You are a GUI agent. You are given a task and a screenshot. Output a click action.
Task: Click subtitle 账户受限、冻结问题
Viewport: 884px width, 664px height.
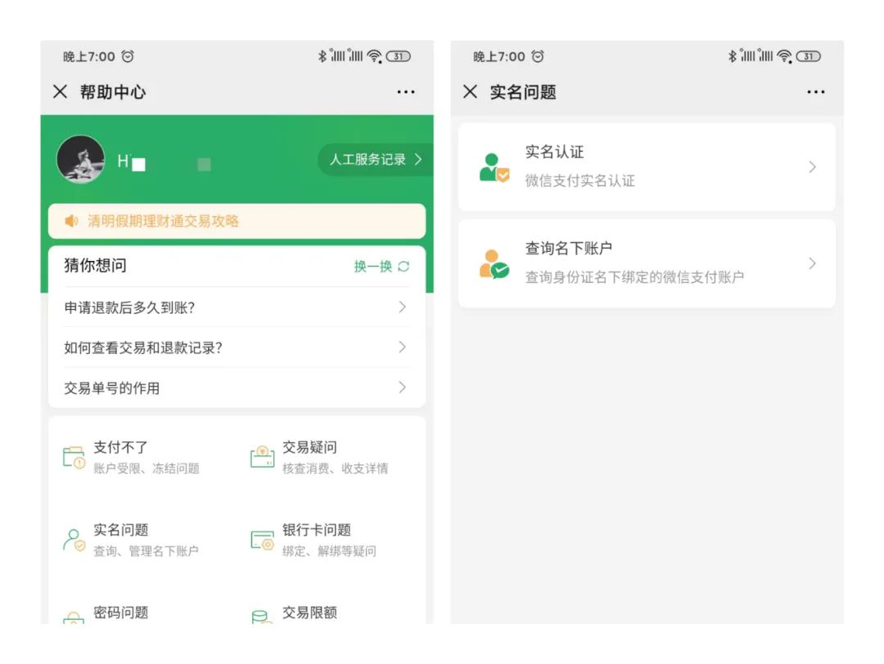[x=147, y=469]
